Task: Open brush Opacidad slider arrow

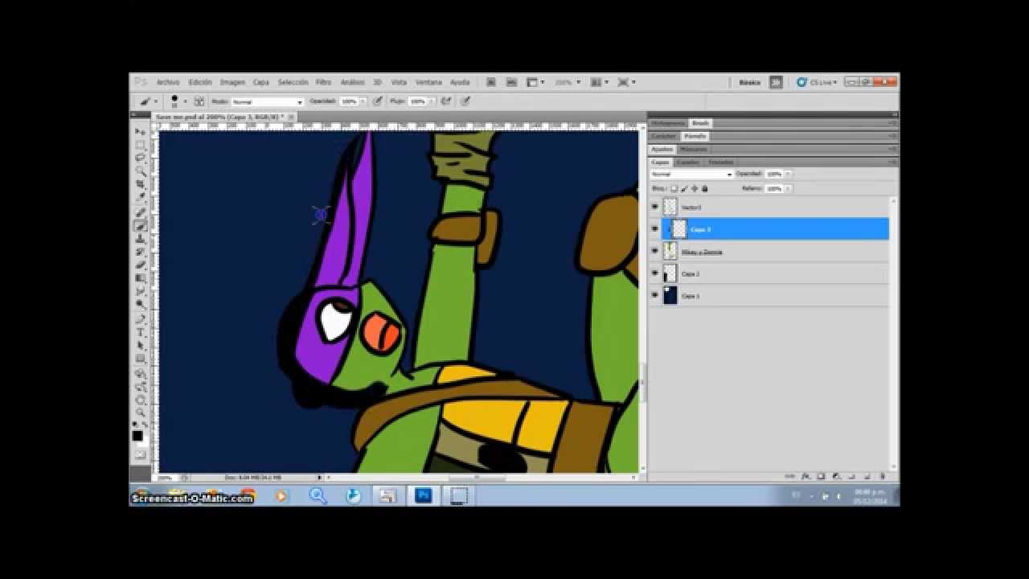Action: 363,102
